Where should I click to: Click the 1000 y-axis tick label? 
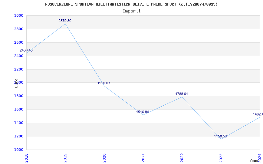(19, 150)
